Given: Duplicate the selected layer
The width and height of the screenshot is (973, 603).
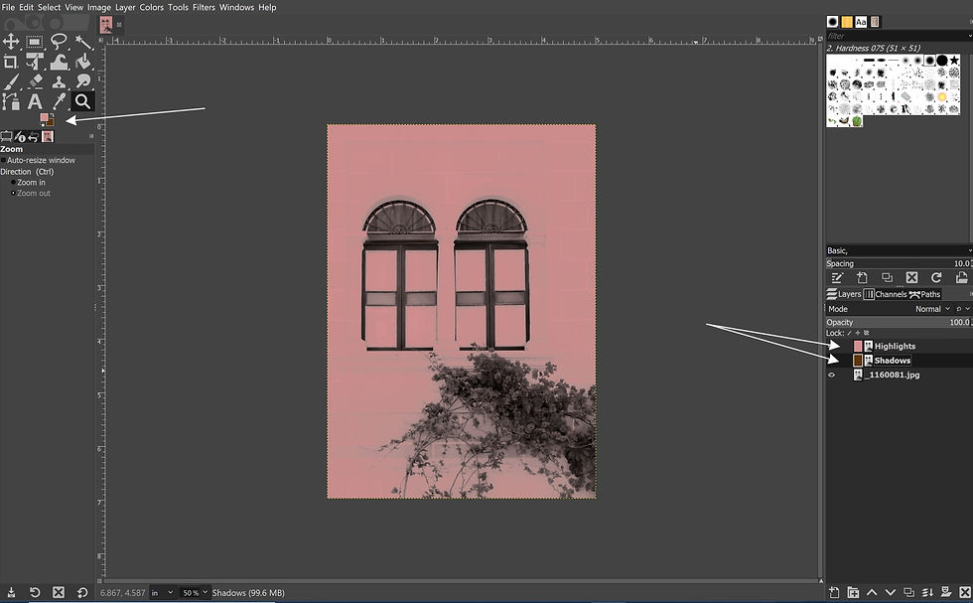Looking at the screenshot, I should tap(909, 592).
